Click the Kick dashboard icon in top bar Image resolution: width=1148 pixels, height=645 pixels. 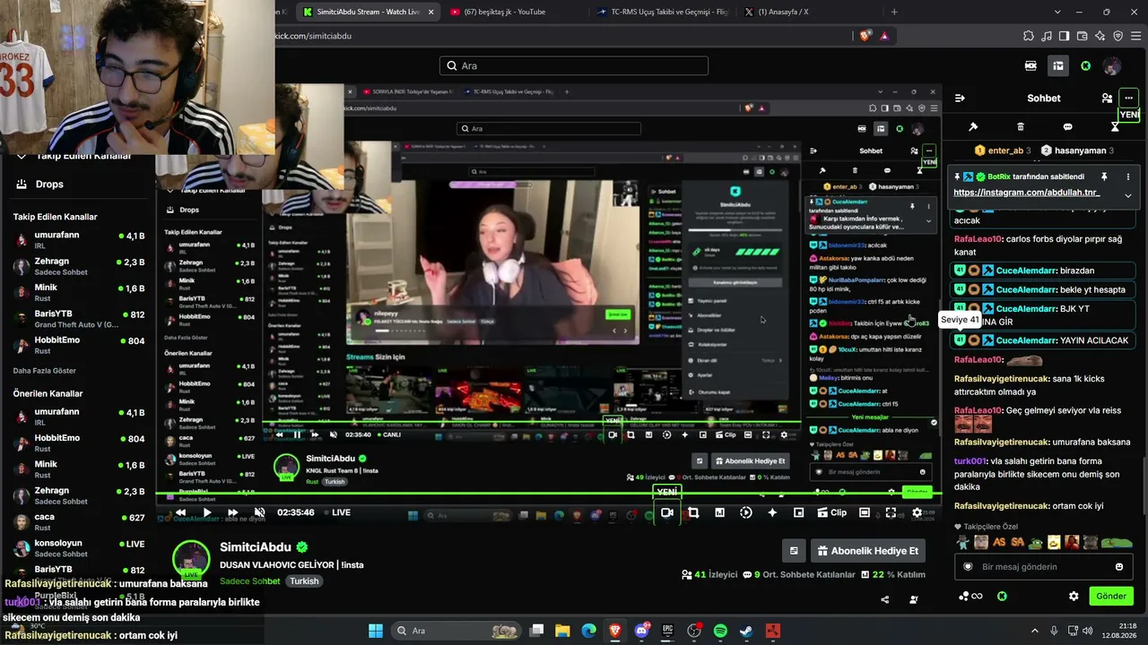tap(1058, 65)
